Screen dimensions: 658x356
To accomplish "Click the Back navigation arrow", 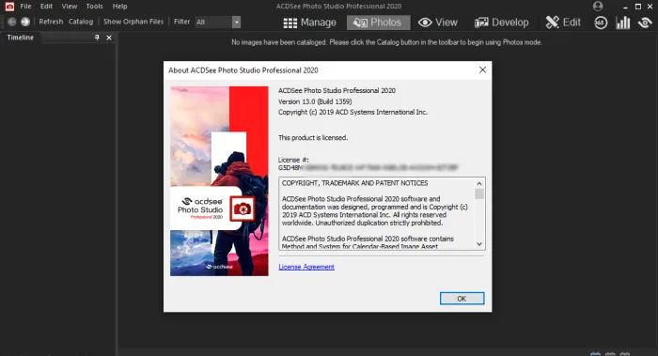I will [11, 22].
